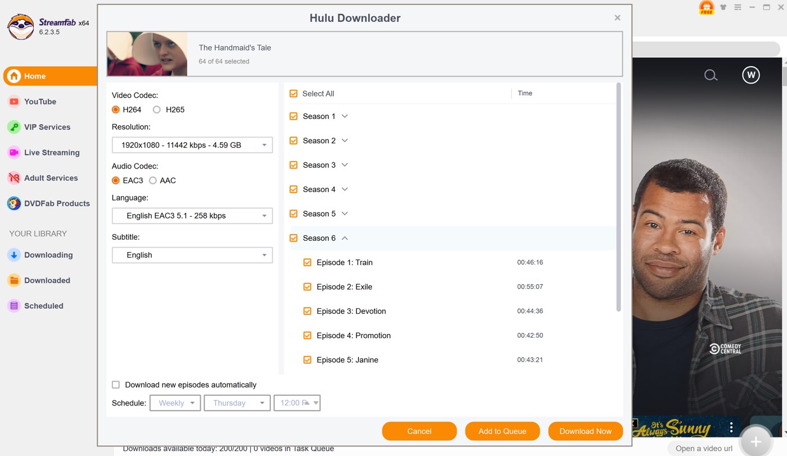
Task: Select the H265 video codec
Action: pos(157,110)
